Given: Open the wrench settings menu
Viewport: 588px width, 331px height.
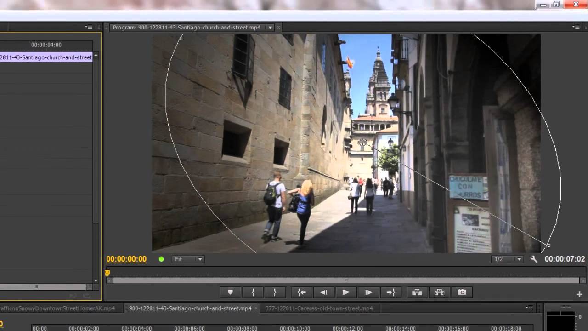Looking at the screenshot, I should 534,259.
